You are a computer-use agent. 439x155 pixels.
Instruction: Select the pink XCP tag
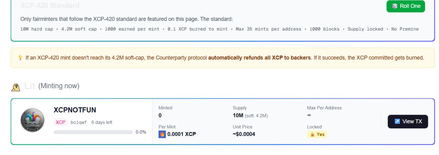60,122
